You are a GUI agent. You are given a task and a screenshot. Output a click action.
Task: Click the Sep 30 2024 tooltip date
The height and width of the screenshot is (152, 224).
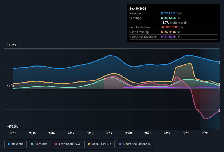point(138,8)
